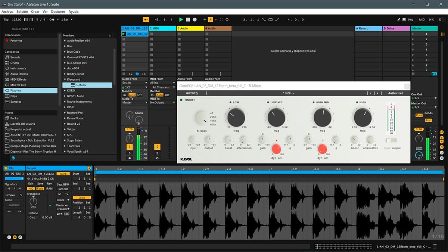Open MIDI To No Output dropdown
Screen dimensions: 448x252
click(x=162, y=102)
